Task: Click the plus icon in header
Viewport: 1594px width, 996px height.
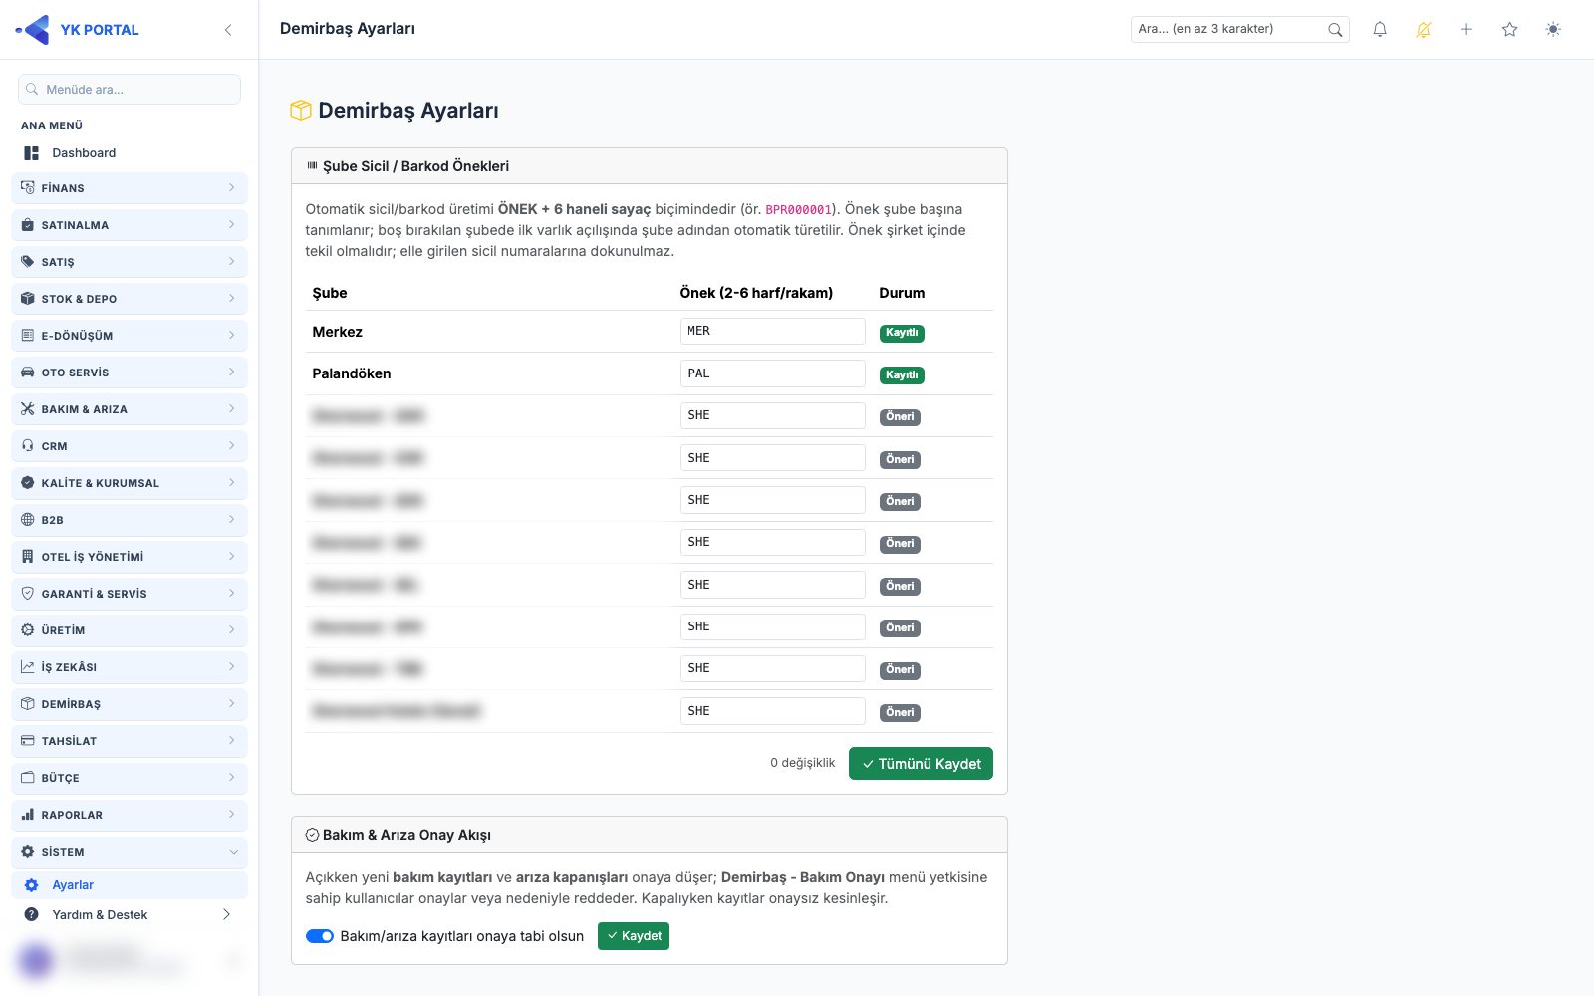Action: pos(1466,30)
